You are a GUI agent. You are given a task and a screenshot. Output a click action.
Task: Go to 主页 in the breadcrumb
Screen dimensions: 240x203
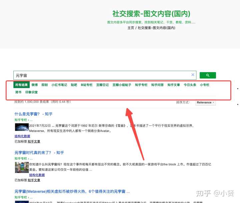click(x=131, y=28)
